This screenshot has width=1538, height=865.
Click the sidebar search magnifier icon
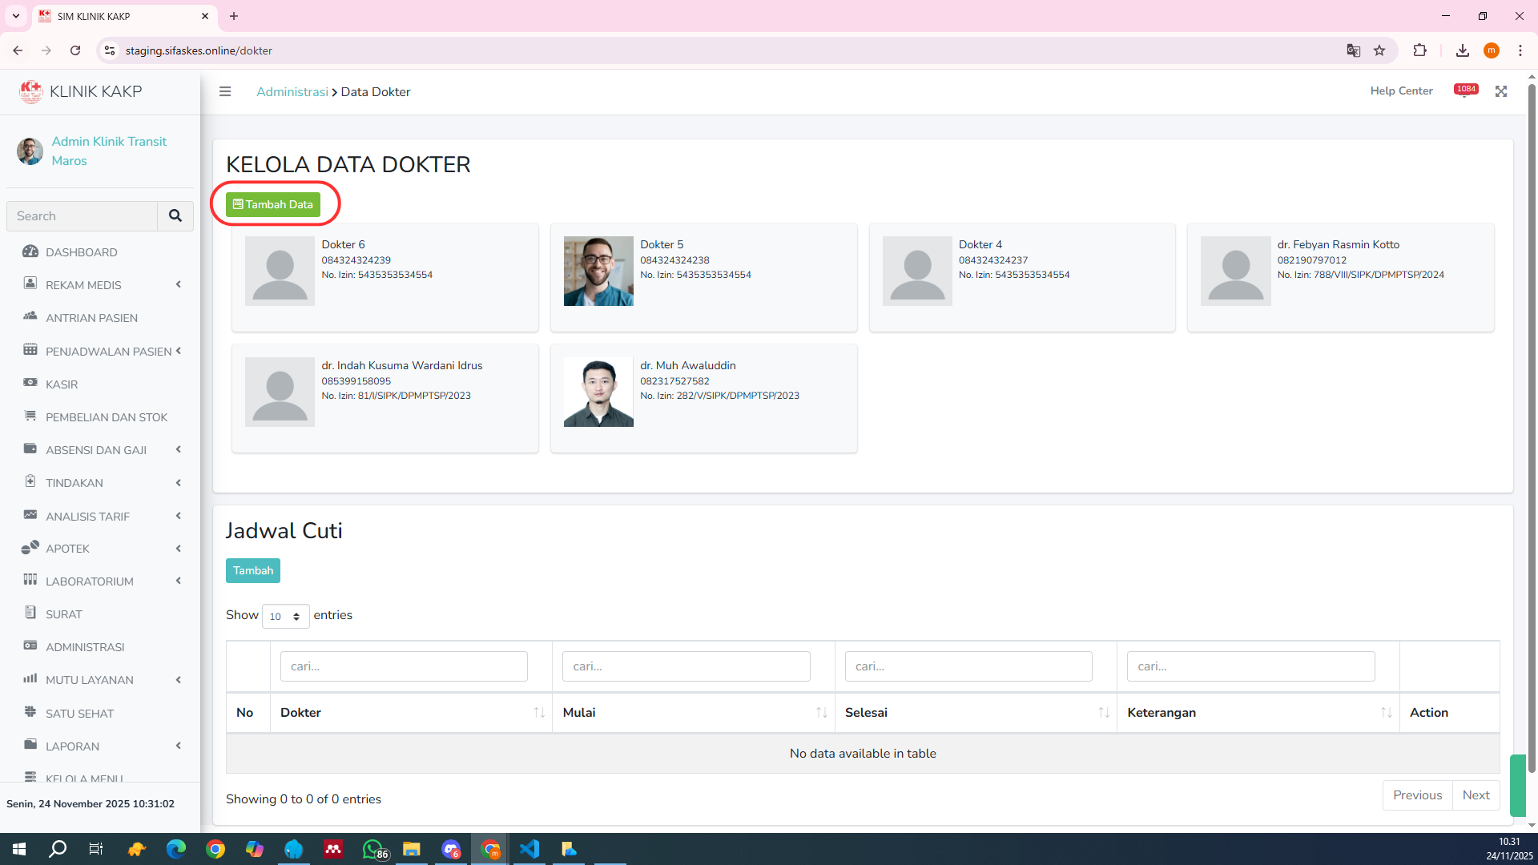click(x=175, y=215)
